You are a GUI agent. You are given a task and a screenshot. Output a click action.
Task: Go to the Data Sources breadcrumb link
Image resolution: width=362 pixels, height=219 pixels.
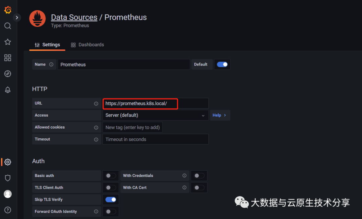tap(74, 17)
